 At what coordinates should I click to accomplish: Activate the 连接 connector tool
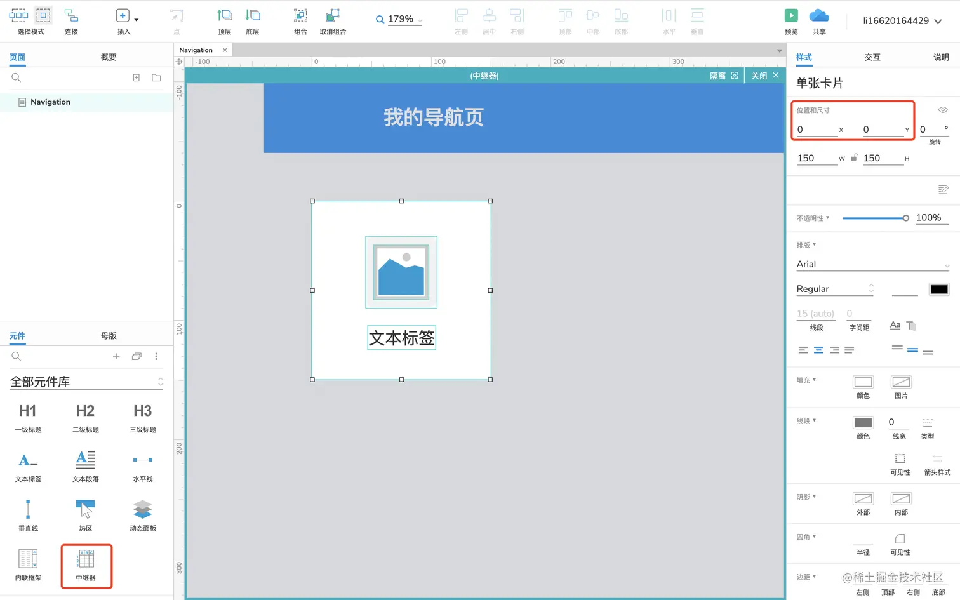point(71,15)
